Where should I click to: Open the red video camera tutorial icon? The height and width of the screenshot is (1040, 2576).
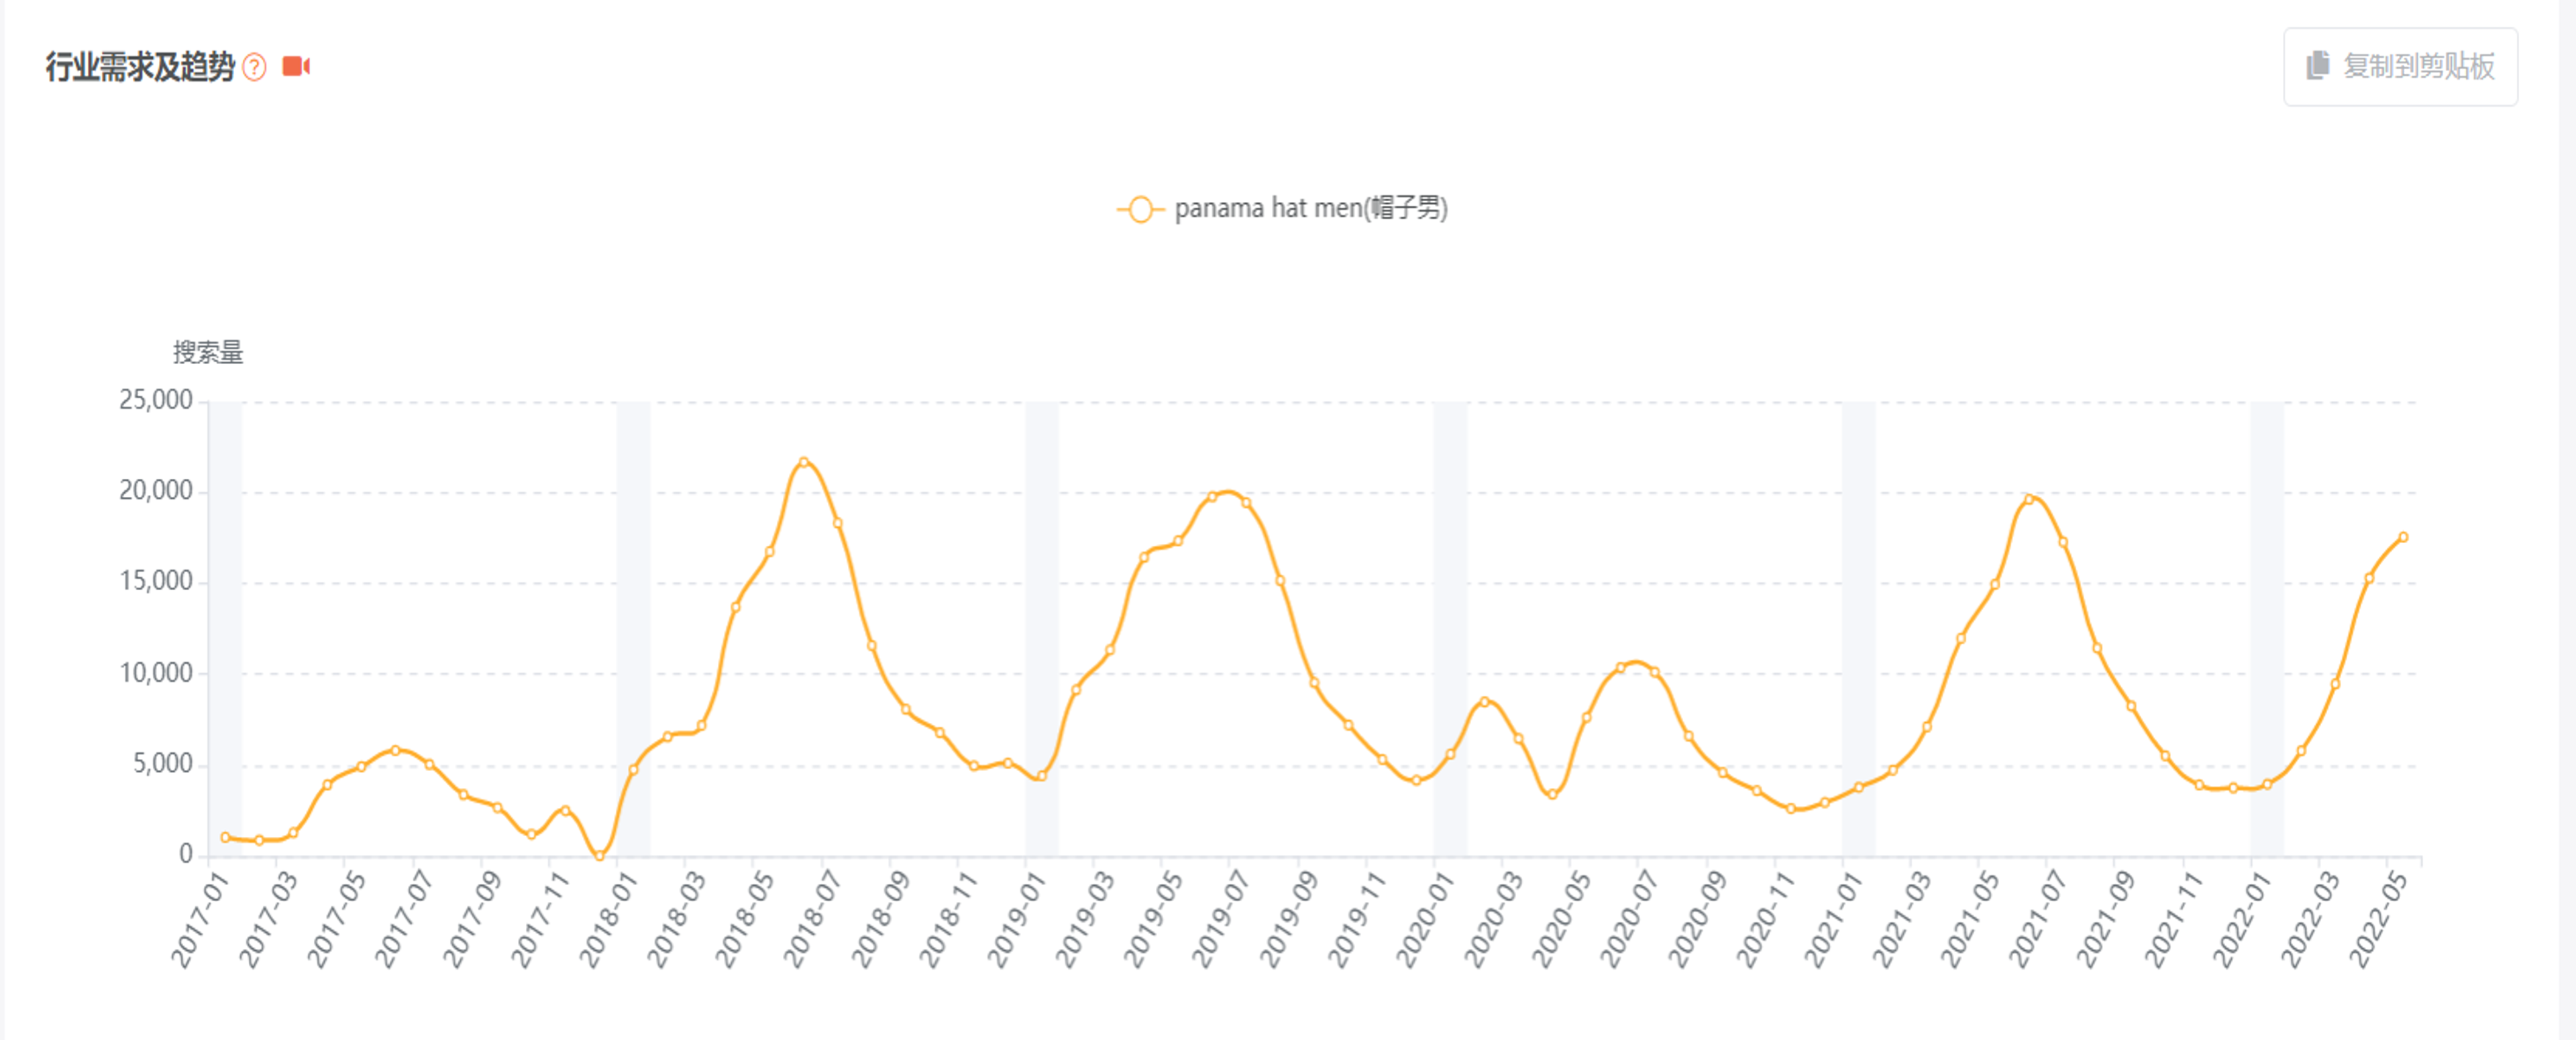click(x=295, y=66)
